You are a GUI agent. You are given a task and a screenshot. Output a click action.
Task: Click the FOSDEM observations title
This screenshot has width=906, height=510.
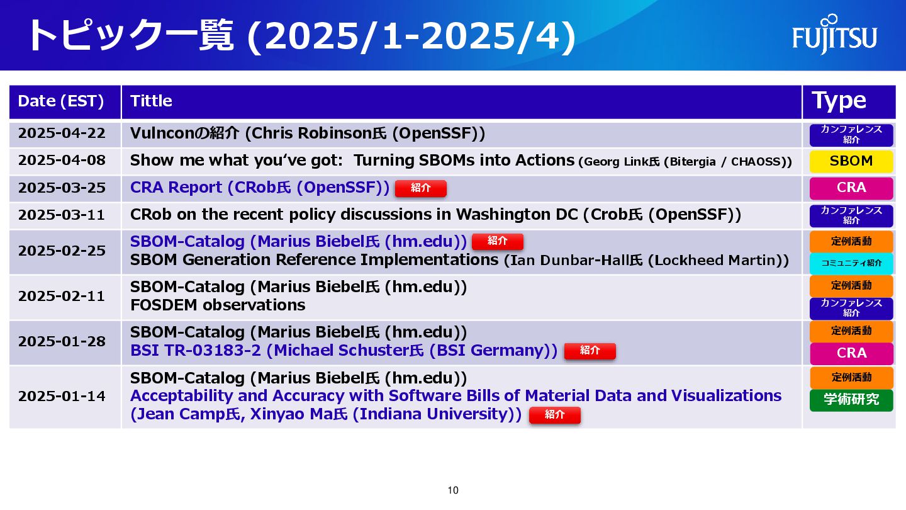tap(218, 305)
